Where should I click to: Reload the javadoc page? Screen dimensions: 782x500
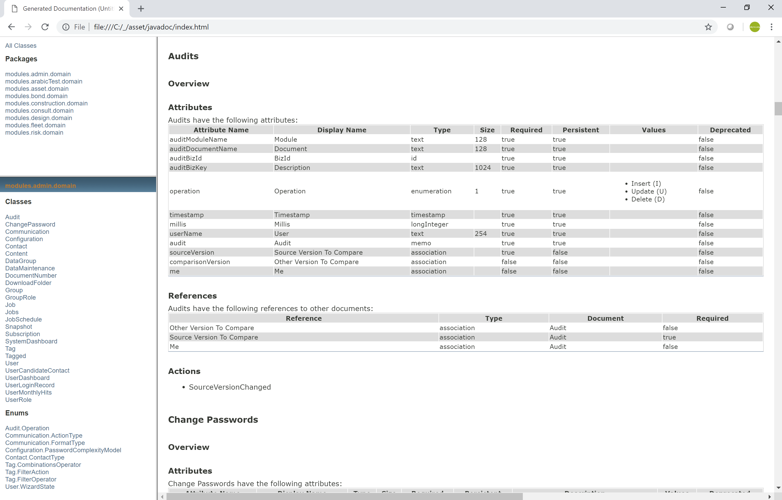(45, 27)
